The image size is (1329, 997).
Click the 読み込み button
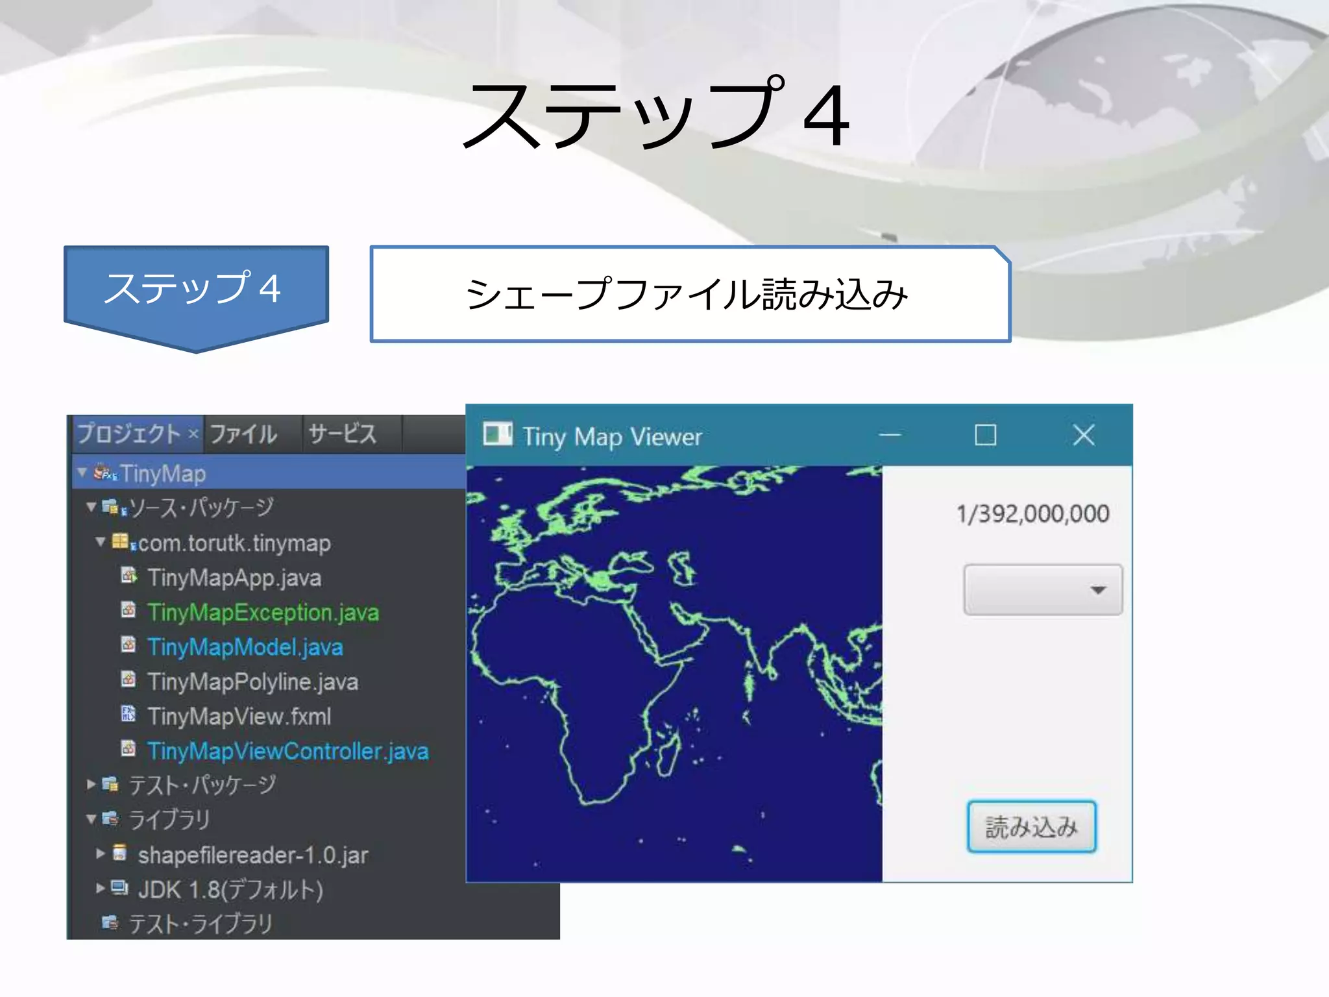coord(1031,826)
